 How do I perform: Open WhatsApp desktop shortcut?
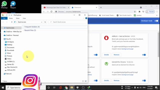(x=4, y=5)
